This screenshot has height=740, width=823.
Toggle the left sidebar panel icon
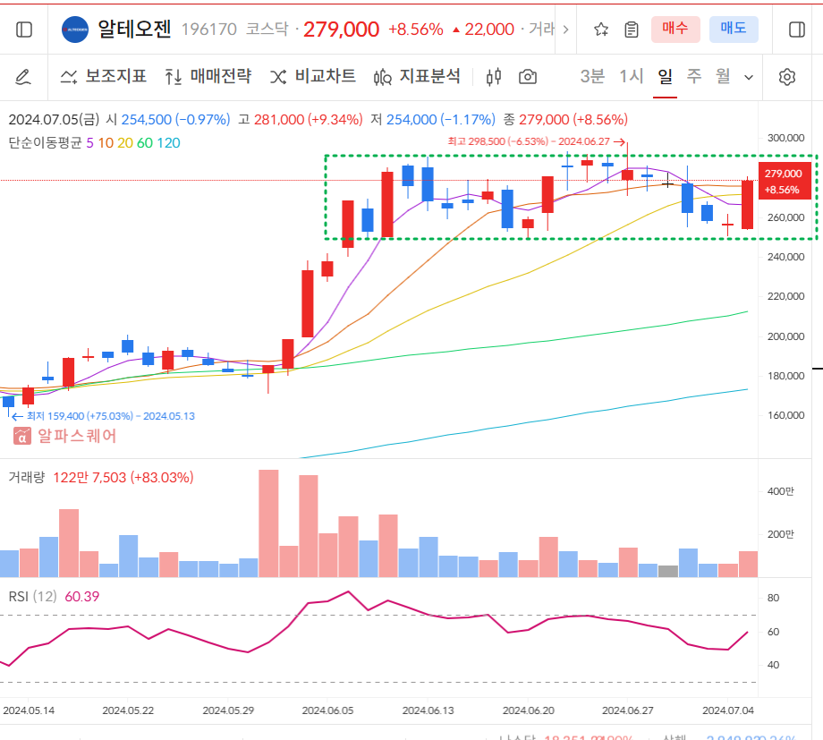[24, 29]
